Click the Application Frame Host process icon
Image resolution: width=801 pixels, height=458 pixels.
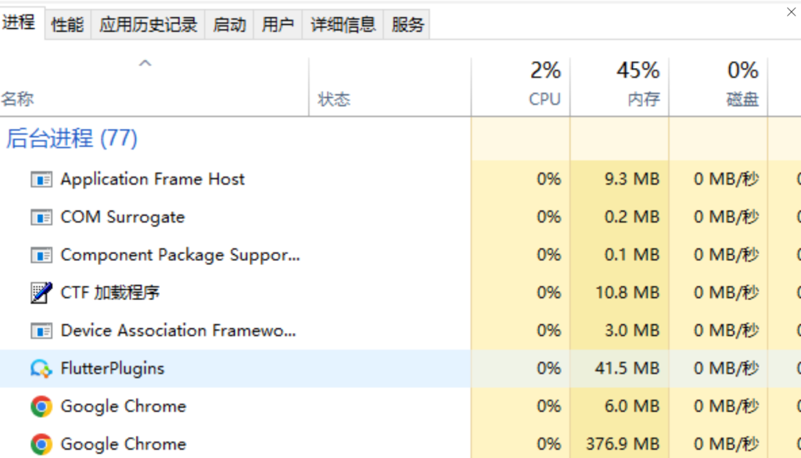(x=41, y=179)
